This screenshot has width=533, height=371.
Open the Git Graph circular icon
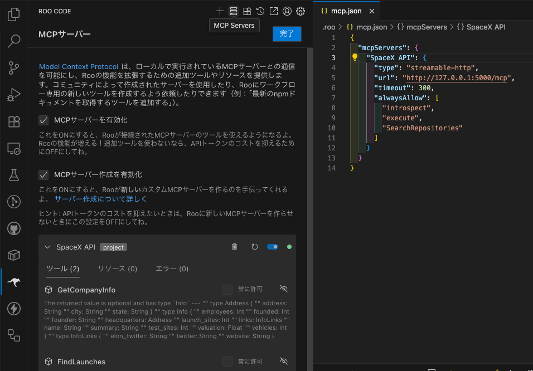[13, 202]
